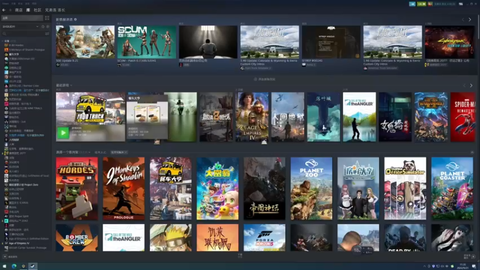The width and height of the screenshot is (480, 270).
Task: Open the friends and chat icon at the bottom right
Action: pyautogui.click(x=473, y=257)
